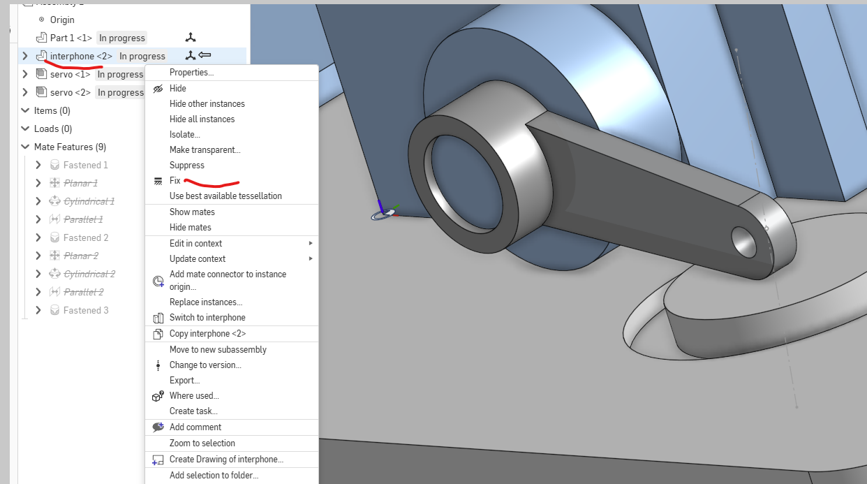Choose Create task... entry
Image resolution: width=867 pixels, height=484 pixels.
[193, 411]
